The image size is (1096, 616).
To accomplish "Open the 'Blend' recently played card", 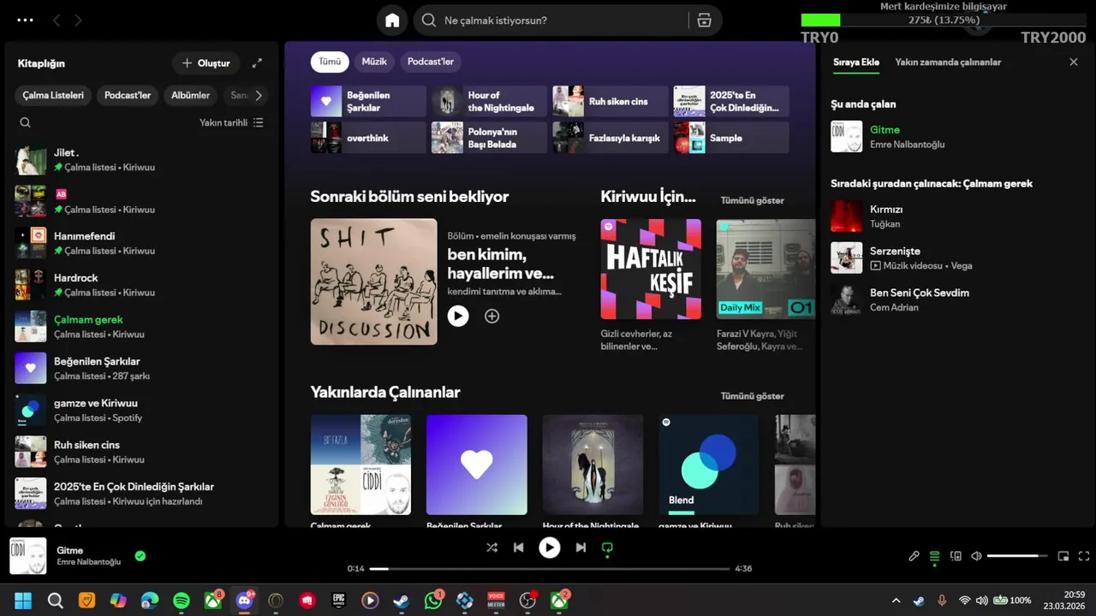I will click(709, 465).
